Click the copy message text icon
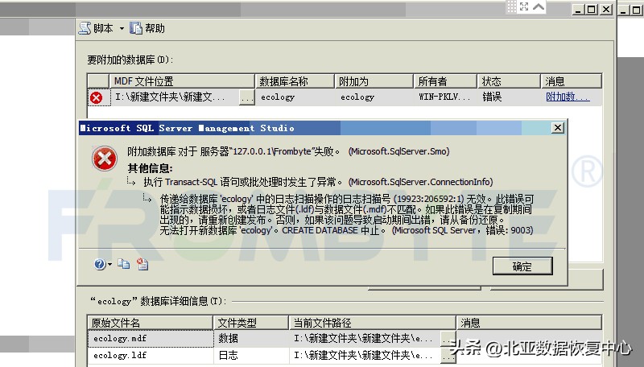The image size is (644, 367). click(x=124, y=263)
